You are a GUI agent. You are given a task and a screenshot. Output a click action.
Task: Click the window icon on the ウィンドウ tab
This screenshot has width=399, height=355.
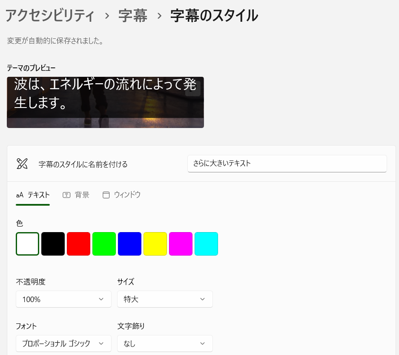click(x=106, y=195)
